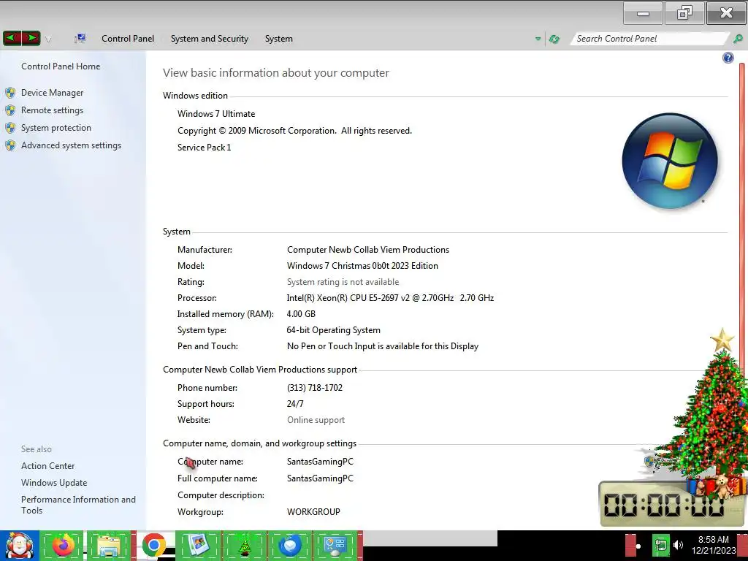Click the shield icon beside Remote settings
748x561 pixels.
(10, 110)
